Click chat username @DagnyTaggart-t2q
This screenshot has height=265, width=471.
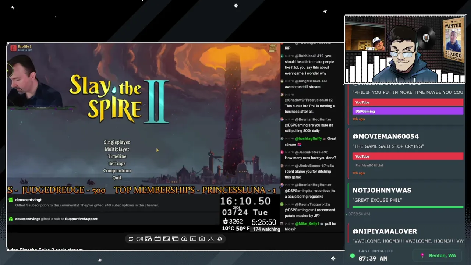tap(312, 204)
